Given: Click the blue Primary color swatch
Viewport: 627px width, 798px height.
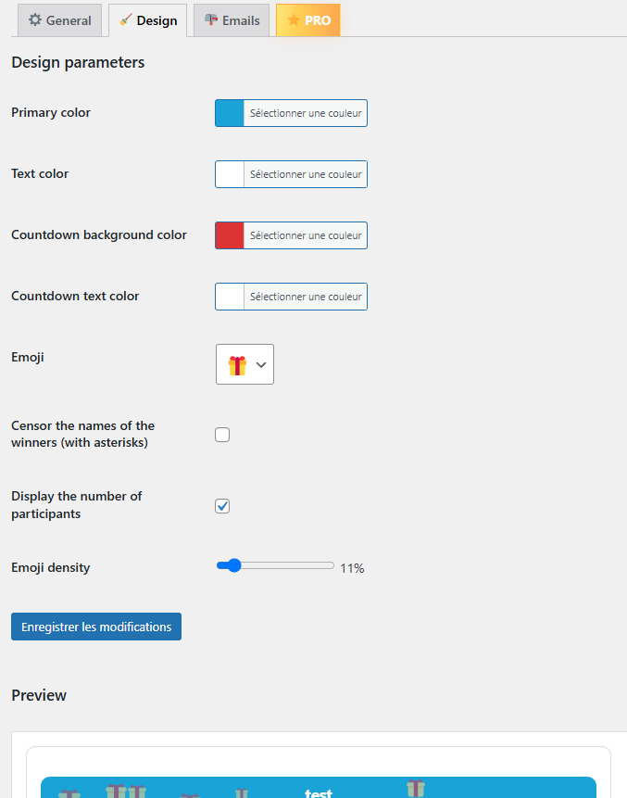Looking at the screenshot, I should pos(230,113).
